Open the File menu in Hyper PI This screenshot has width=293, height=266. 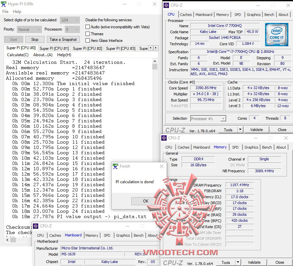[x=5, y=12]
